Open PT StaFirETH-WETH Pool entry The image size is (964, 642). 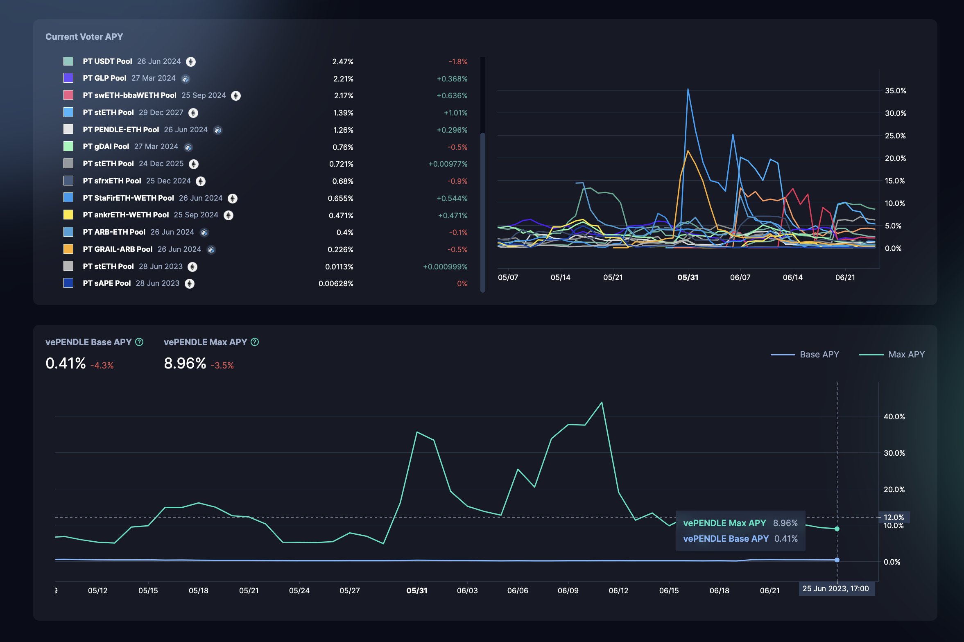tap(128, 198)
